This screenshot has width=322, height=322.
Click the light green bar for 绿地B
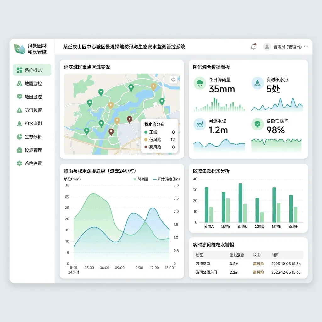click(x=228, y=210)
